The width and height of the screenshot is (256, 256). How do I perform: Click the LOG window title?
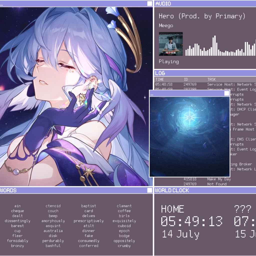160,73
